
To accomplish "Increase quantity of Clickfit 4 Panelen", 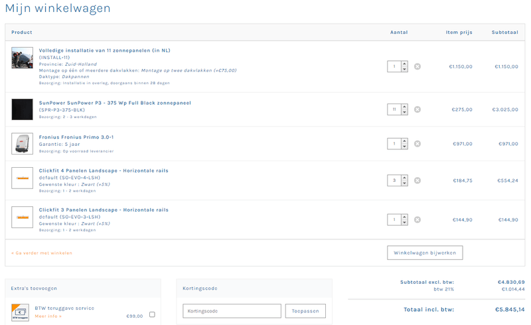I will [x=404, y=178].
